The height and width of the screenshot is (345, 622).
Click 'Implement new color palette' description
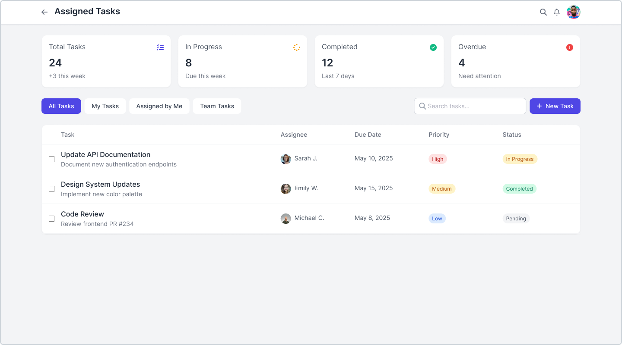pos(102,194)
